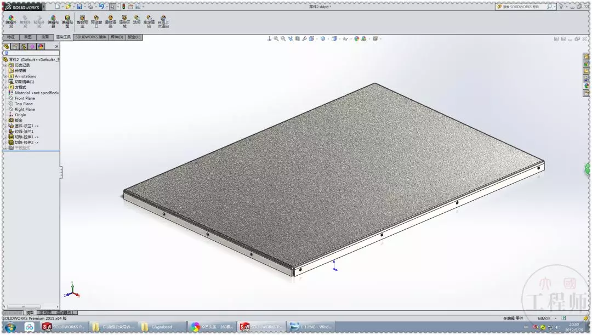Show the DimXpertManager panel tab
Image resolution: width=592 pixels, height=335 pixels.
pos(32,47)
